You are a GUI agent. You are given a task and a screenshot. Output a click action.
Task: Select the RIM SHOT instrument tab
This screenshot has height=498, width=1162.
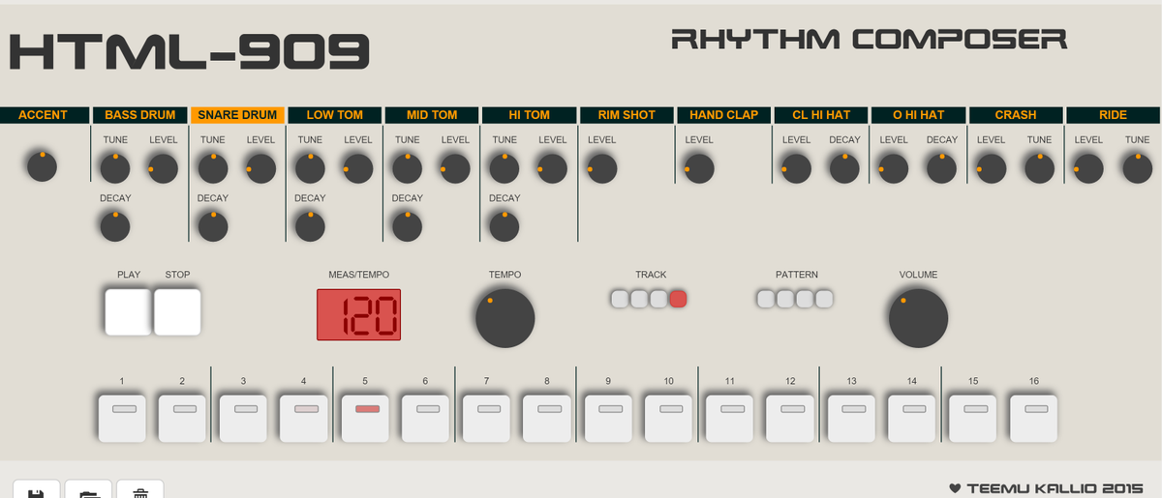pyautogui.click(x=626, y=114)
